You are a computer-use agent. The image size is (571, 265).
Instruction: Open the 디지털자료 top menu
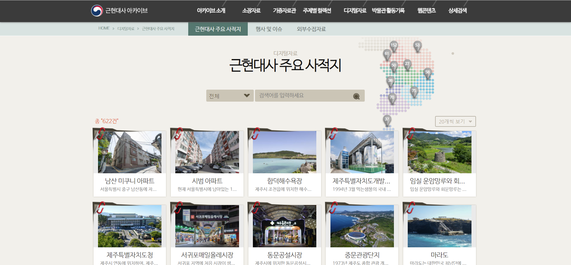(x=355, y=11)
